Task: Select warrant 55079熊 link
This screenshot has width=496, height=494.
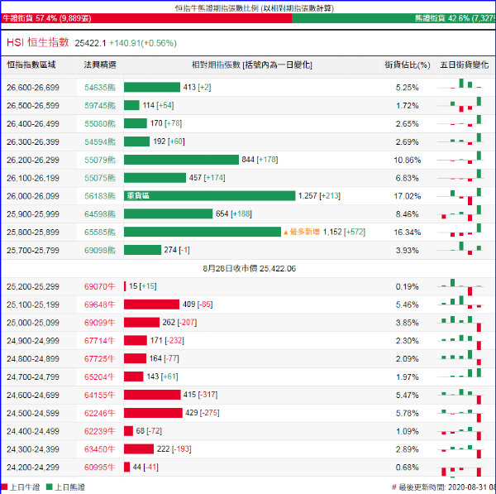Action: (100, 160)
